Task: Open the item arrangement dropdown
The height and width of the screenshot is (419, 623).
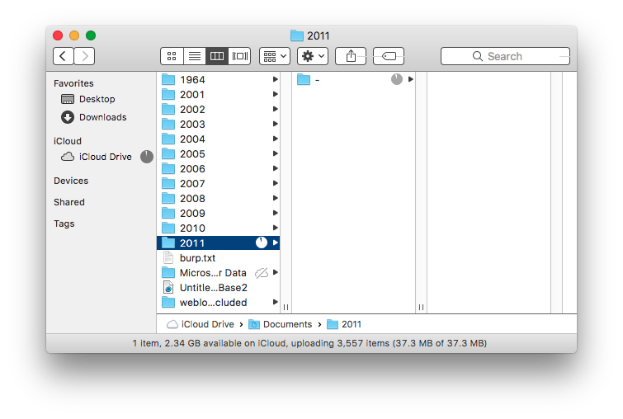Action: click(x=275, y=56)
